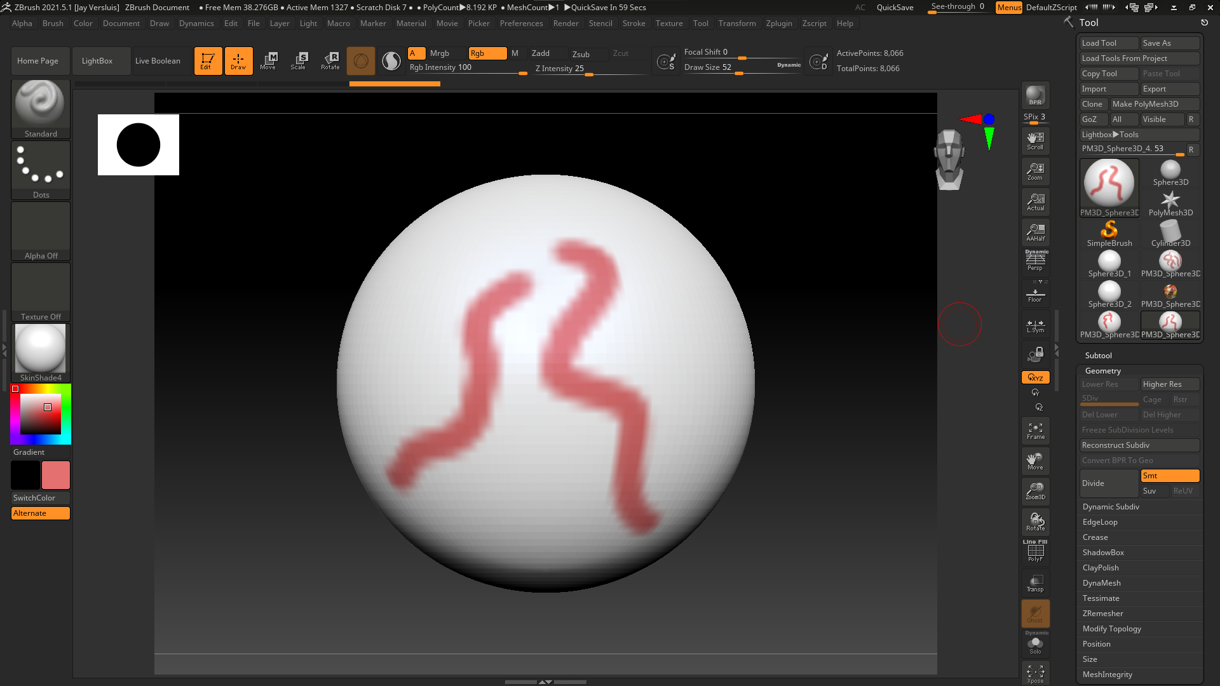The width and height of the screenshot is (1220, 686).
Task: Click the ZoomZD icon in sidebar
Action: tap(1035, 490)
